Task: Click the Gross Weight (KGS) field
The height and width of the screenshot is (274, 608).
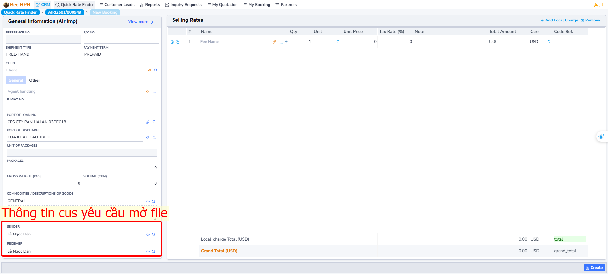Action: (x=44, y=183)
